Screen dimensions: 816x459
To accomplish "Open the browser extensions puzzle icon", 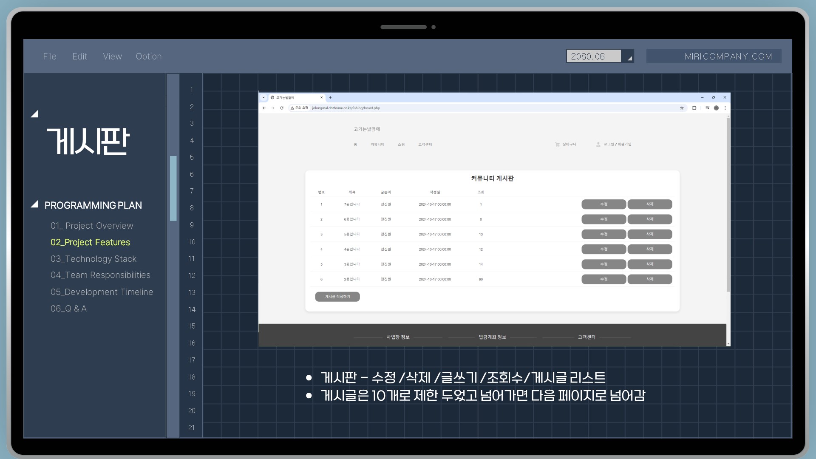I will click(x=694, y=108).
